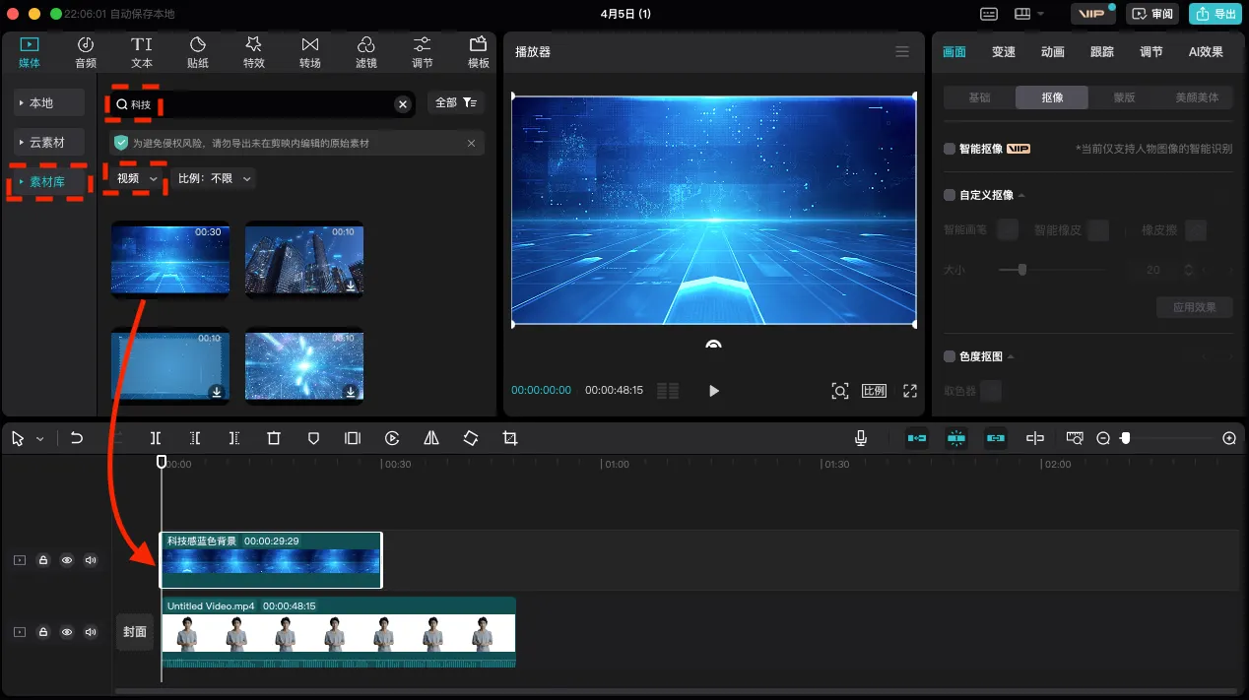Add a marker with the shield icon
This screenshot has width=1249, height=700.
[314, 438]
